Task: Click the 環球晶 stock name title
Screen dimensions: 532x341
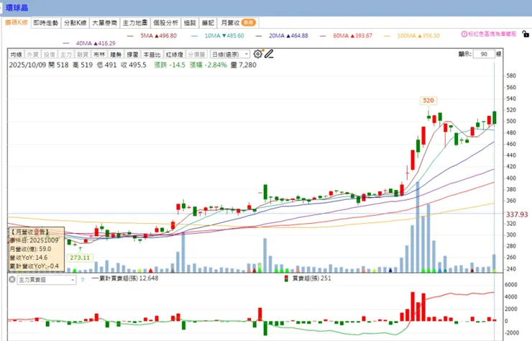Action: click(17, 7)
